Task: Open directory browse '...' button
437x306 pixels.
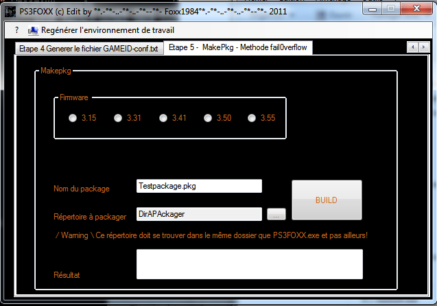Action: point(276,214)
